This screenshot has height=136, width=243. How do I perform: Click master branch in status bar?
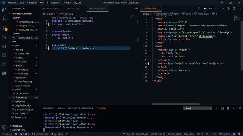(x=7, y=134)
